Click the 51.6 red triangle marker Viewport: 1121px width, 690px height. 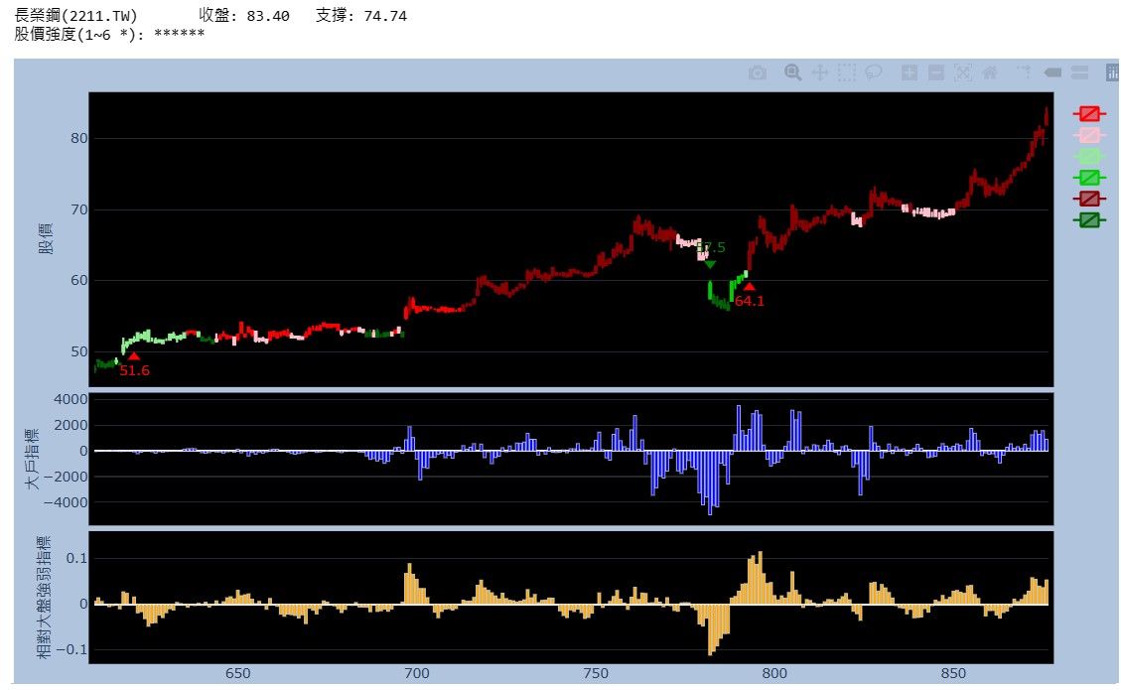coord(134,356)
